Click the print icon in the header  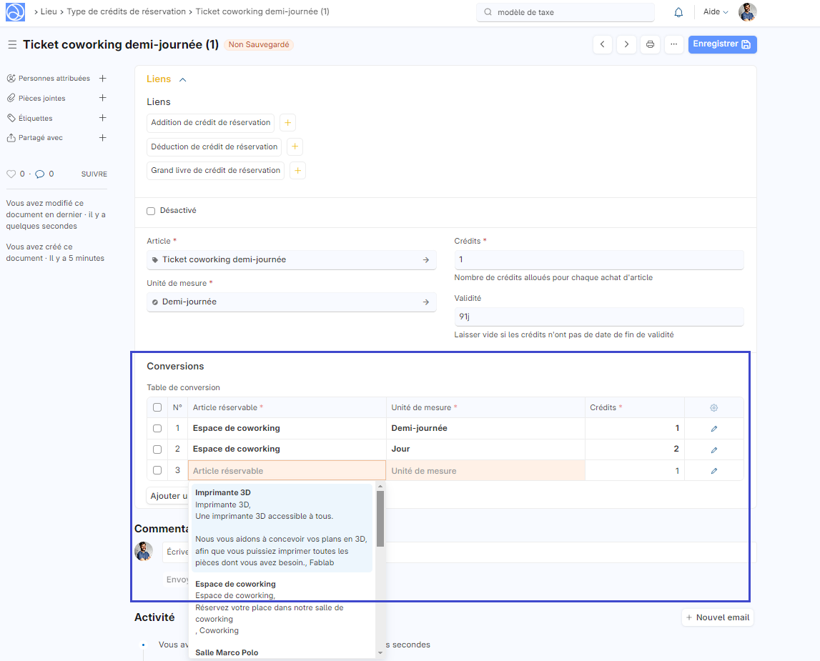click(x=650, y=44)
